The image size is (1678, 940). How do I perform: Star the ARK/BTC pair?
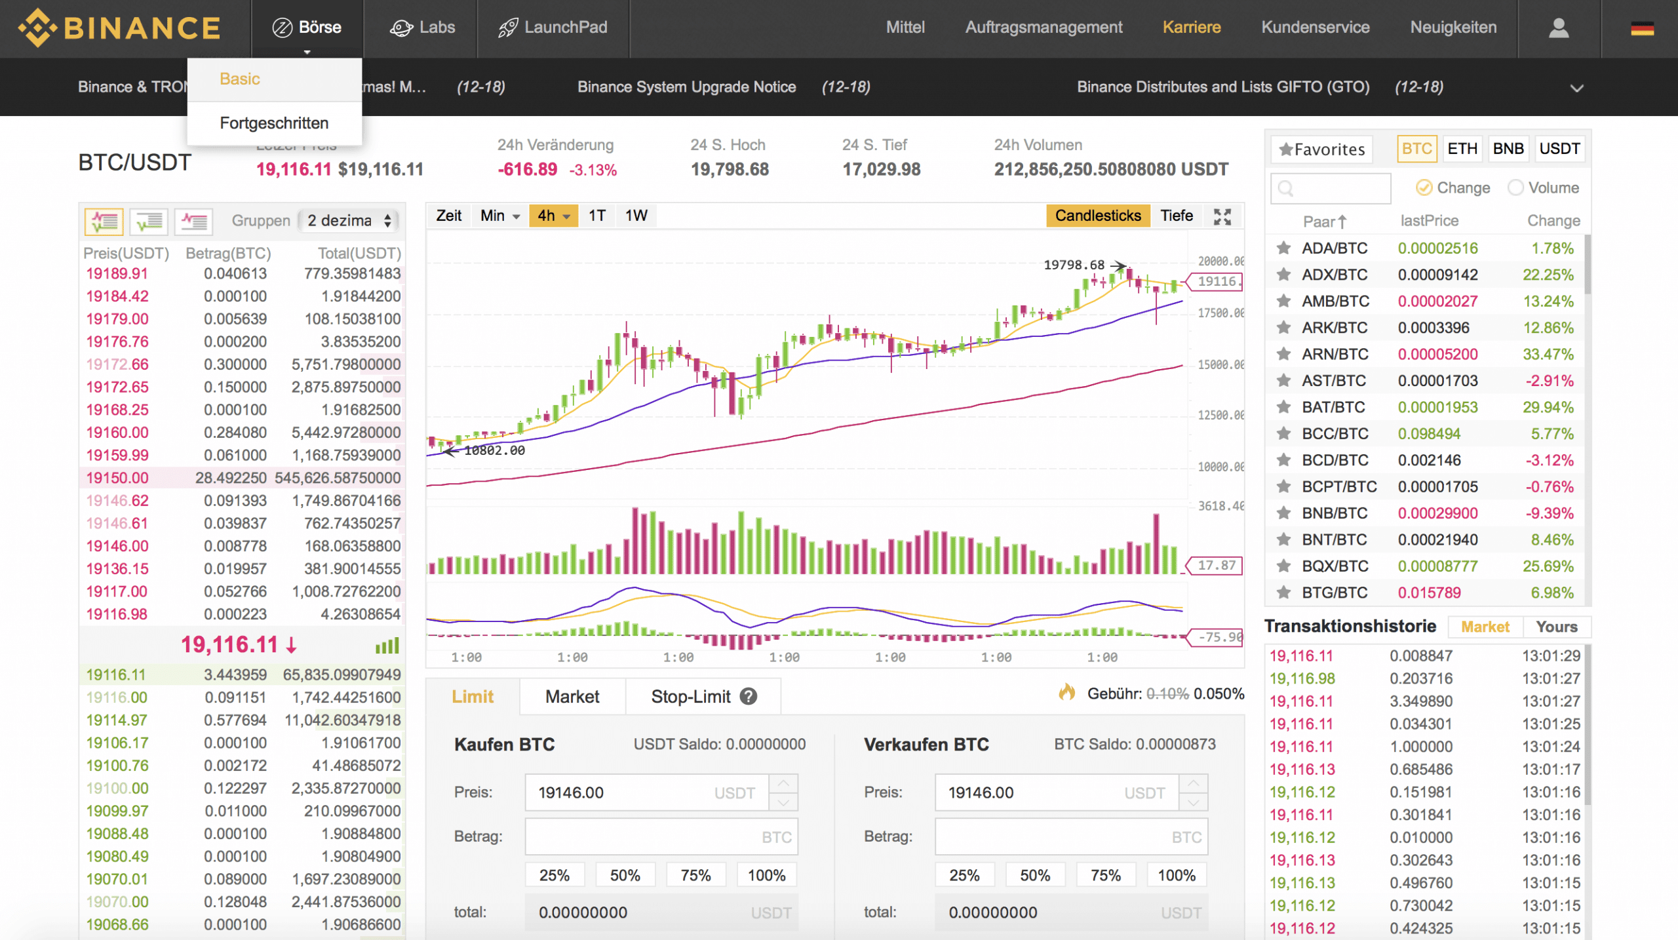pyautogui.click(x=1283, y=328)
